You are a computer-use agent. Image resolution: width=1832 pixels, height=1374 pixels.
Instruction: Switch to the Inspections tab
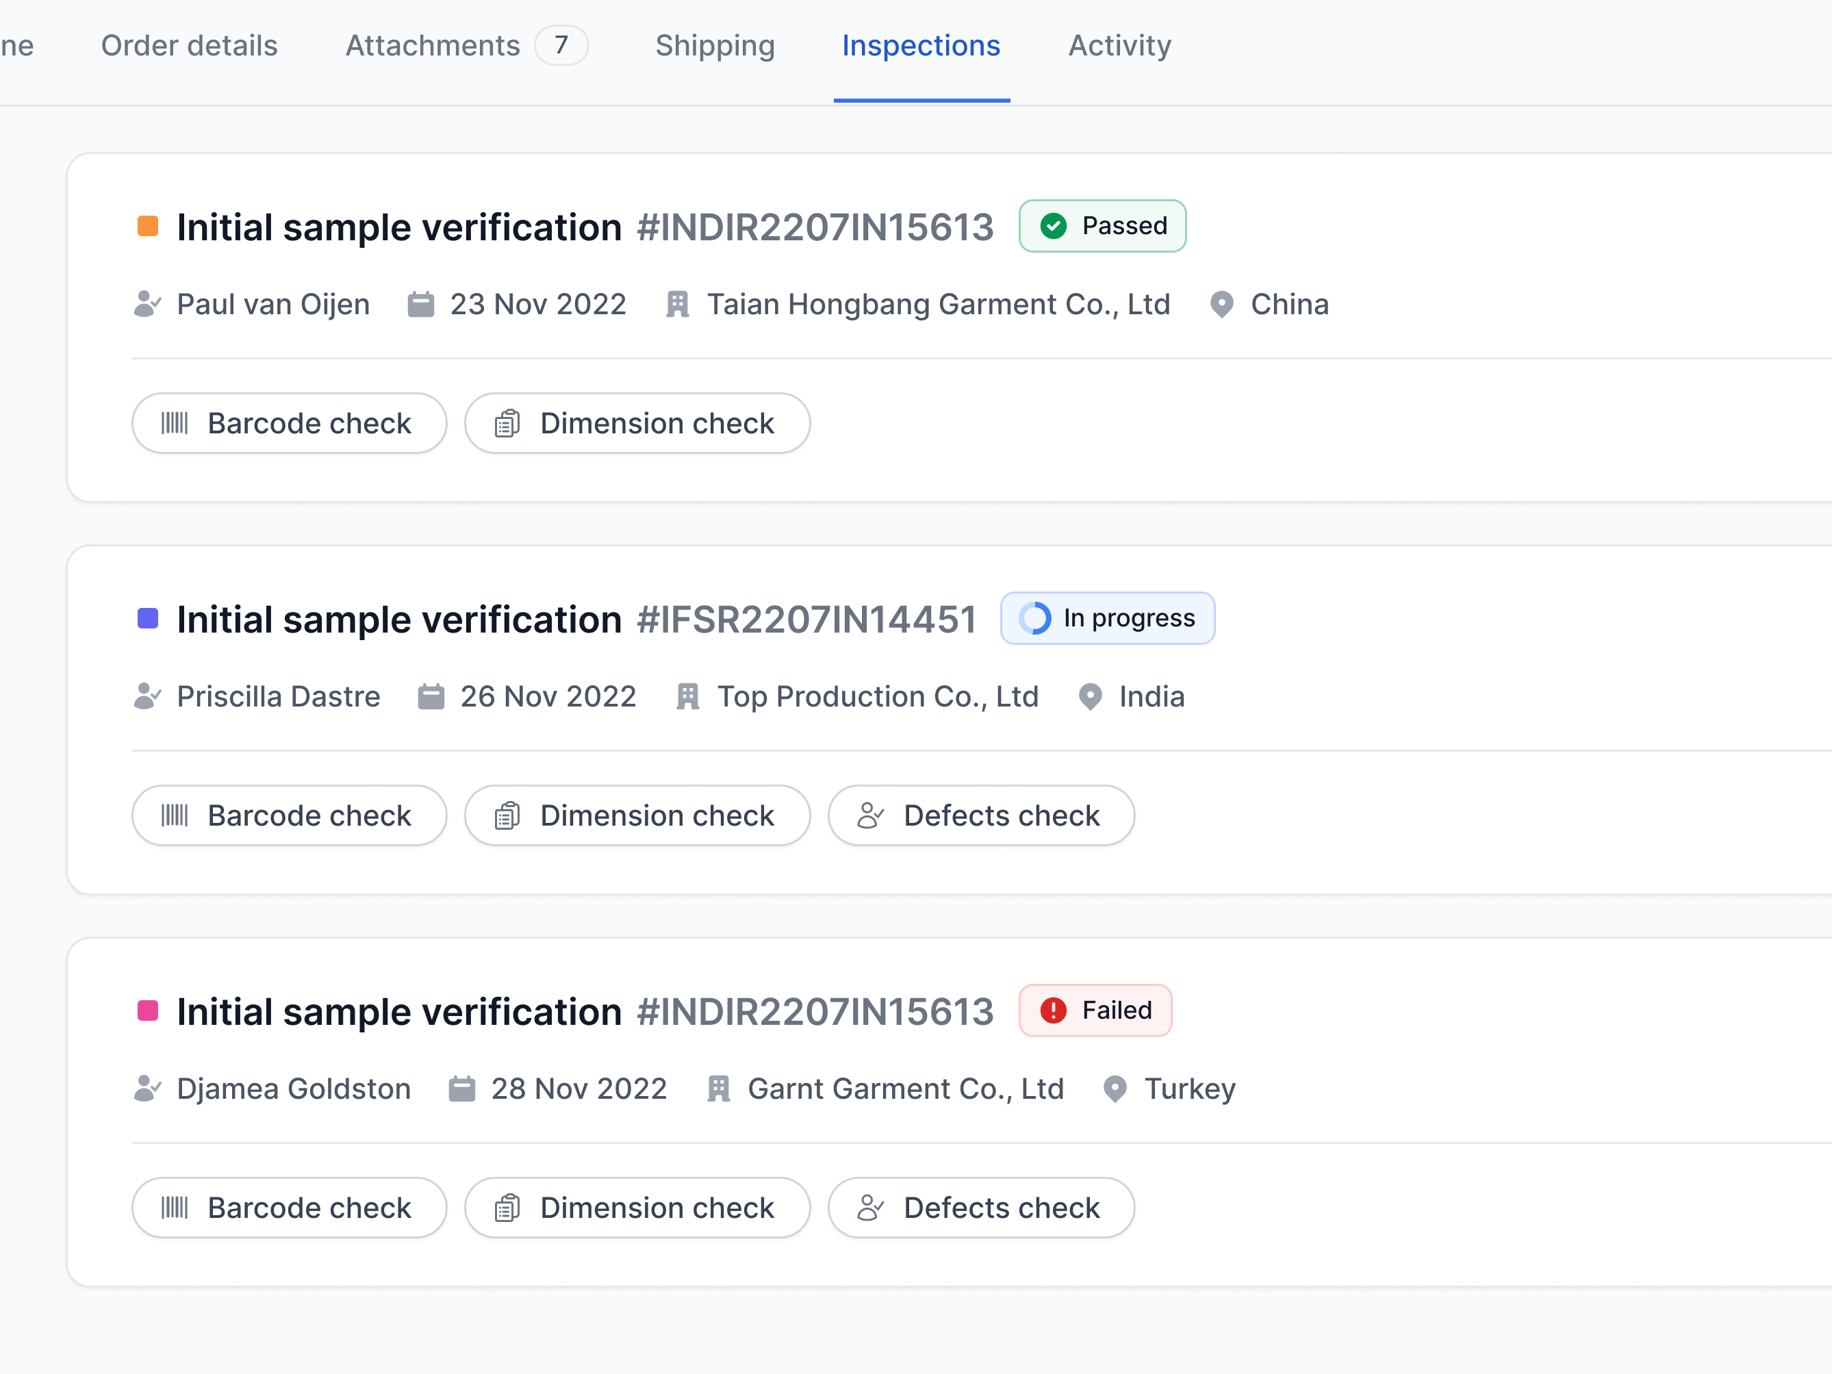tap(920, 46)
